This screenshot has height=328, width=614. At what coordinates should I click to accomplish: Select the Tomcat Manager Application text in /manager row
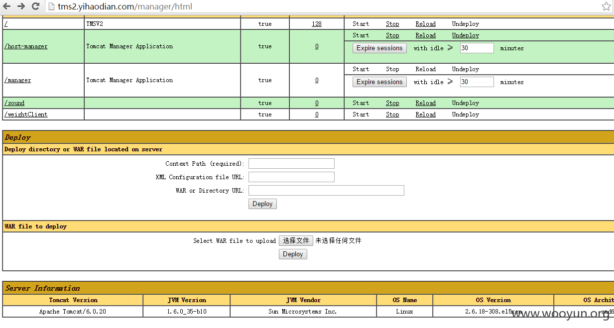coord(129,80)
